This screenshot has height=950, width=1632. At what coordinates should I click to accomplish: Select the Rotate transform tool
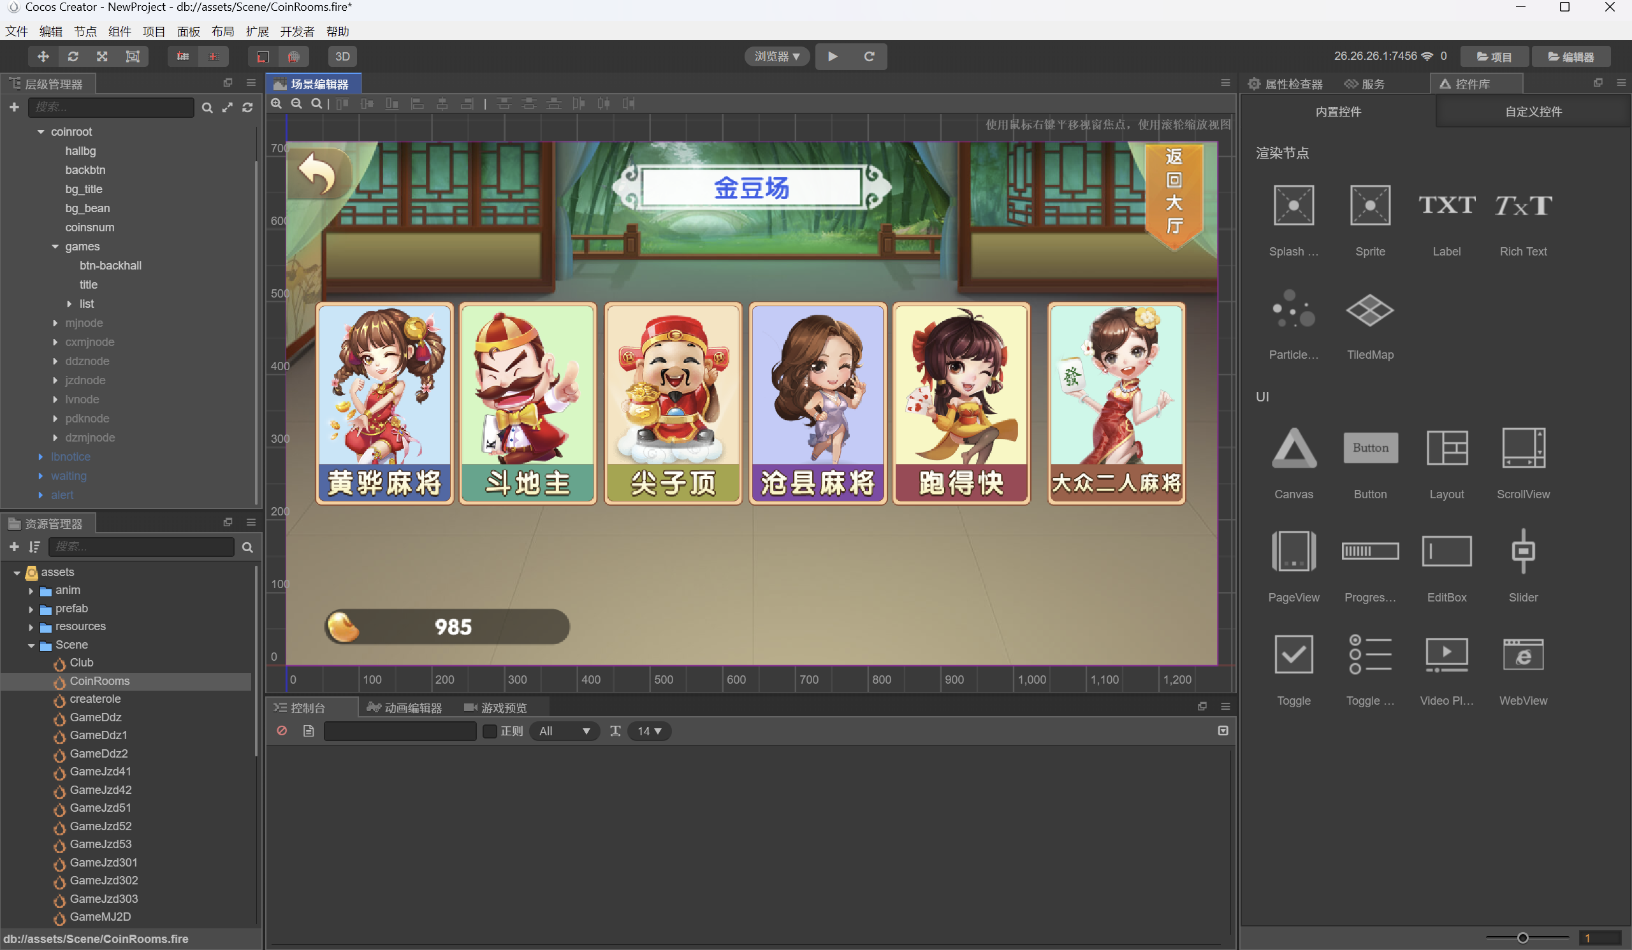click(73, 56)
